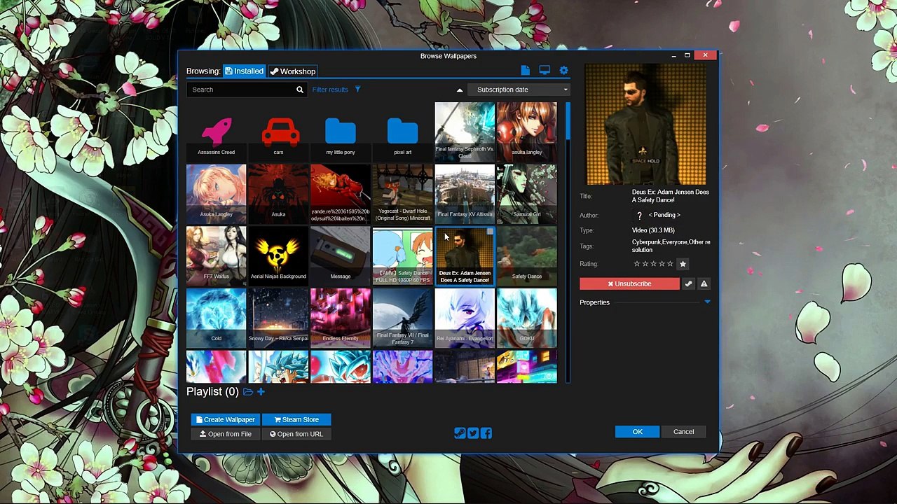Confirm with the OK button

(637, 432)
